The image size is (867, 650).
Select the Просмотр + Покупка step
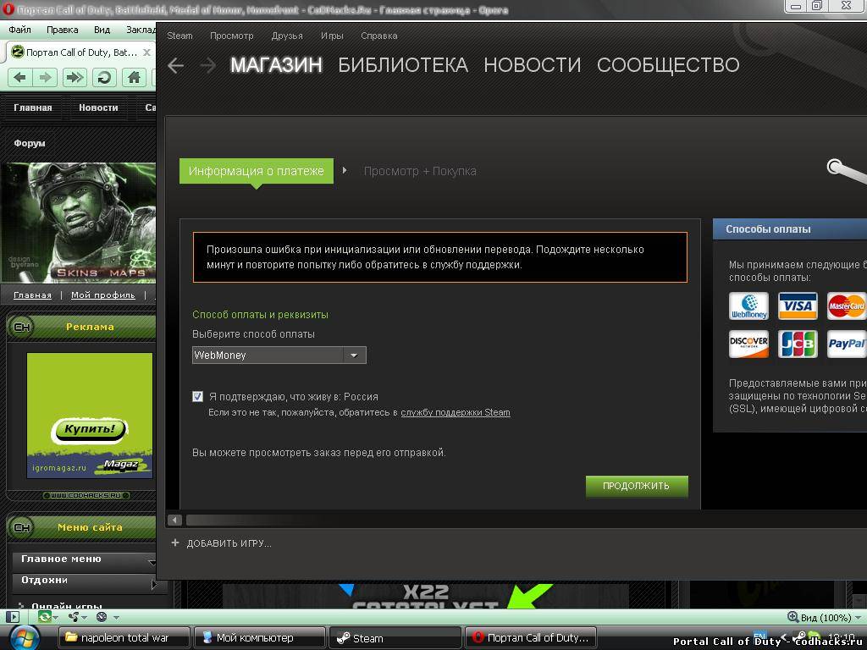point(420,171)
